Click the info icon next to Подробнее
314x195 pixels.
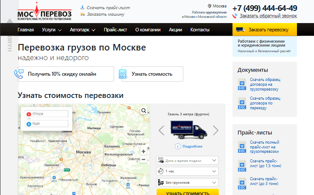coord(178,146)
